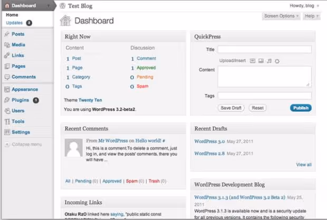327x220 pixels.
Task: Click the Right Now widget header
Action: tap(123, 37)
